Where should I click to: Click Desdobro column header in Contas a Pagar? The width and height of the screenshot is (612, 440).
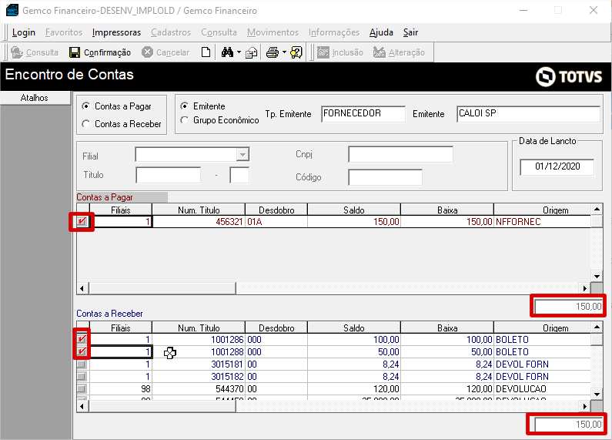click(276, 210)
